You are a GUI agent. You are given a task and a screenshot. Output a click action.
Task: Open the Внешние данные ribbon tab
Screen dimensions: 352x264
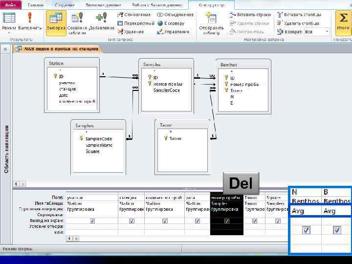click(x=103, y=5)
